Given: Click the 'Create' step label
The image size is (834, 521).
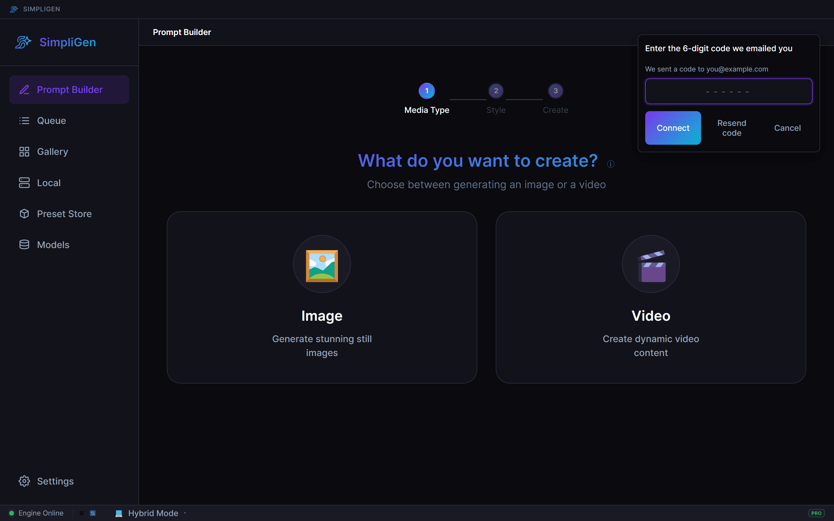Looking at the screenshot, I should 555,110.
